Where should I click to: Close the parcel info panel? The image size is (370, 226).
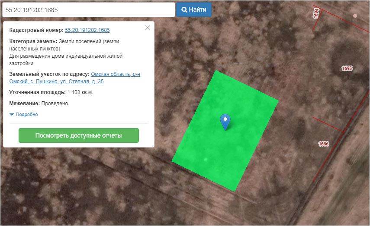click(148, 28)
